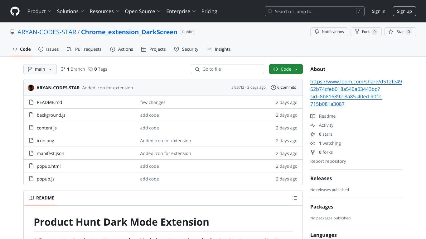The height and width of the screenshot is (239, 426).
Task: Click the Readme link in About sidebar
Action: (323, 116)
